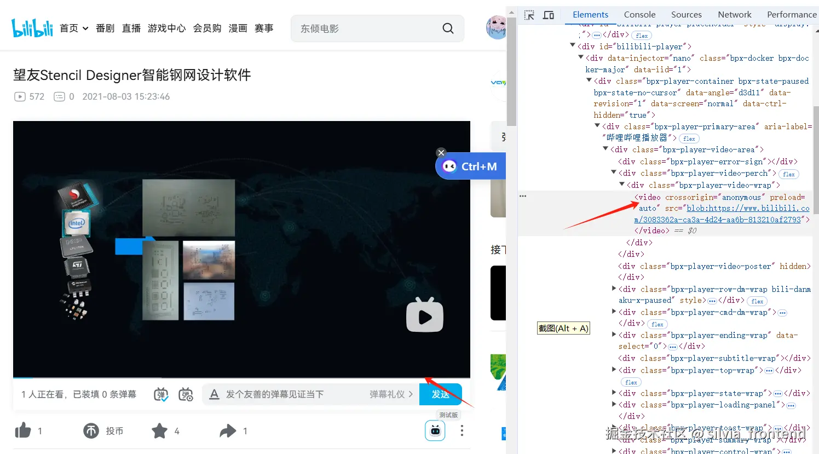
Task: Open 弹幕礼仪 etiquette link
Action: [391, 394]
